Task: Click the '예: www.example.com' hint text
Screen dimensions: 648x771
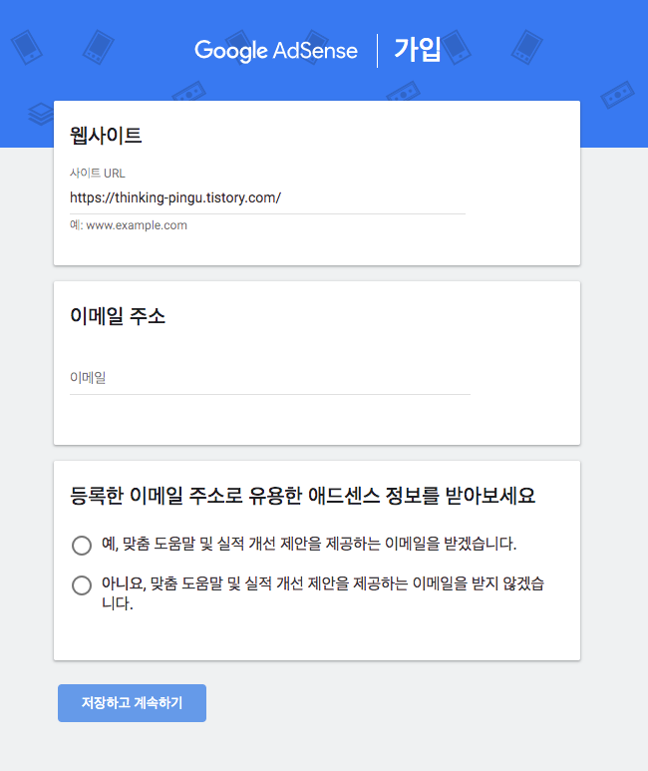Action: [129, 225]
